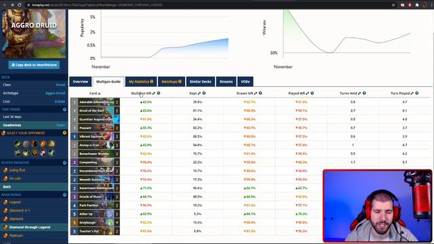Open Time Frame help icon in sidebar
This screenshot has height=244, width=434.
64,110
